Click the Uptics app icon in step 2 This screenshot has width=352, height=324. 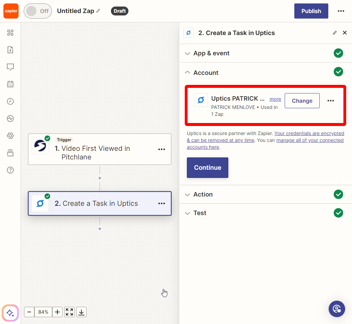tap(40, 203)
